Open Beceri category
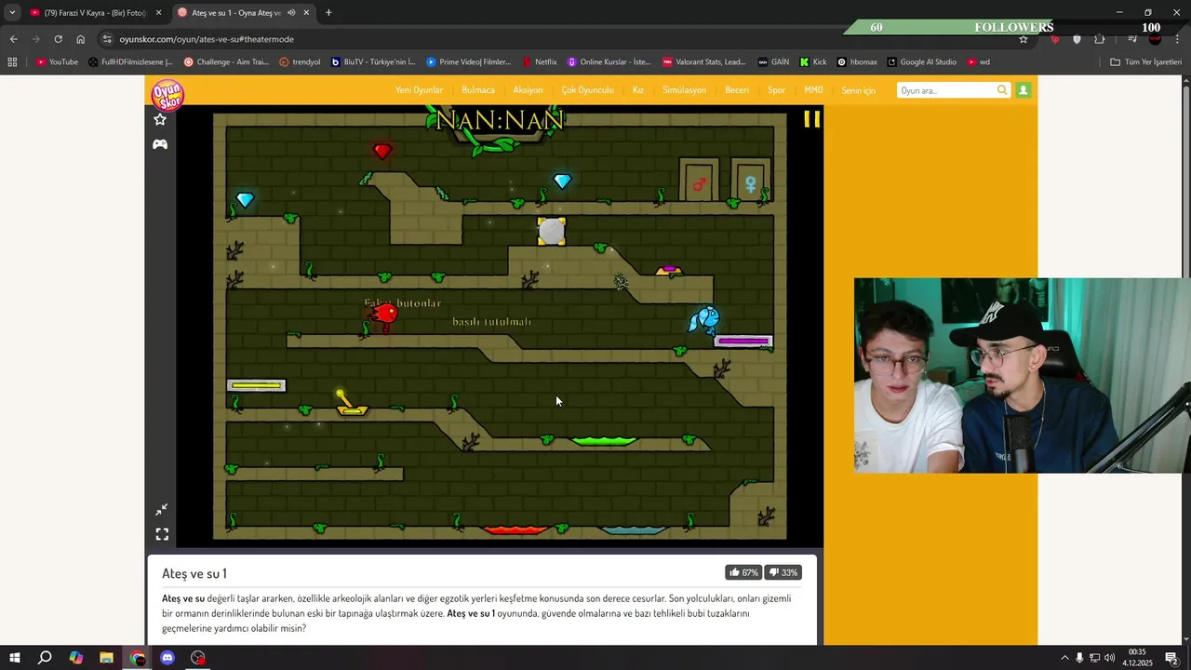1191x670 pixels. pos(737,90)
